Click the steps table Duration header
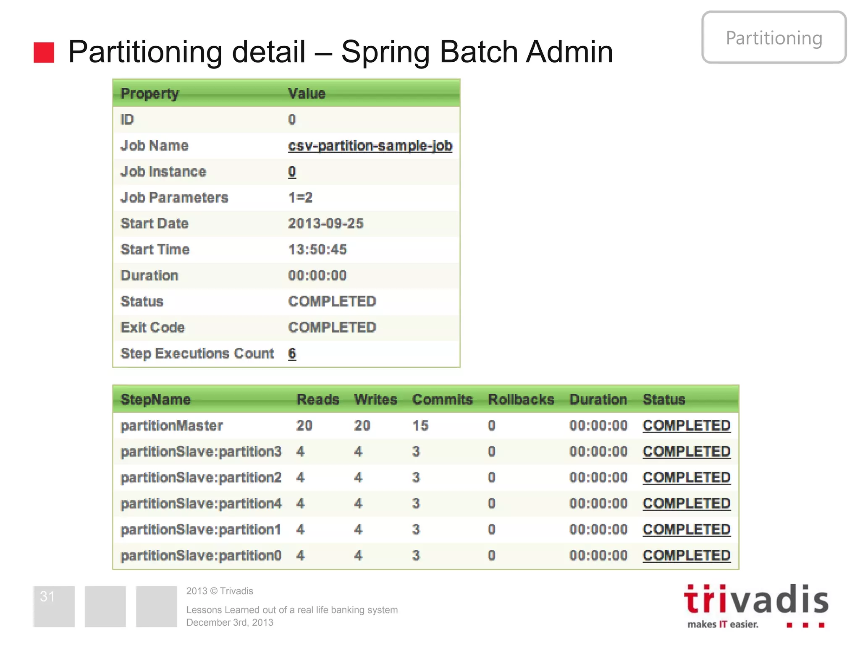 coord(598,399)
